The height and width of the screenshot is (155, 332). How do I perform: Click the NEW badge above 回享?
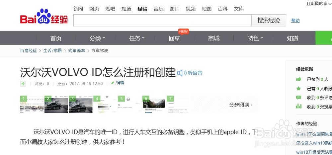point(183,31)
